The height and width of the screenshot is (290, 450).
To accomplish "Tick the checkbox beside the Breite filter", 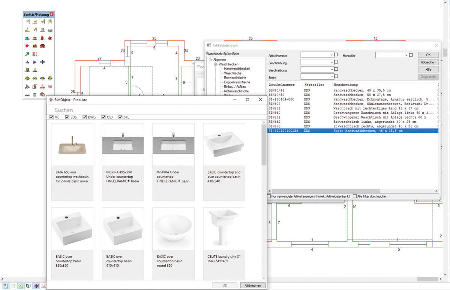I will [x=336, y=76].
